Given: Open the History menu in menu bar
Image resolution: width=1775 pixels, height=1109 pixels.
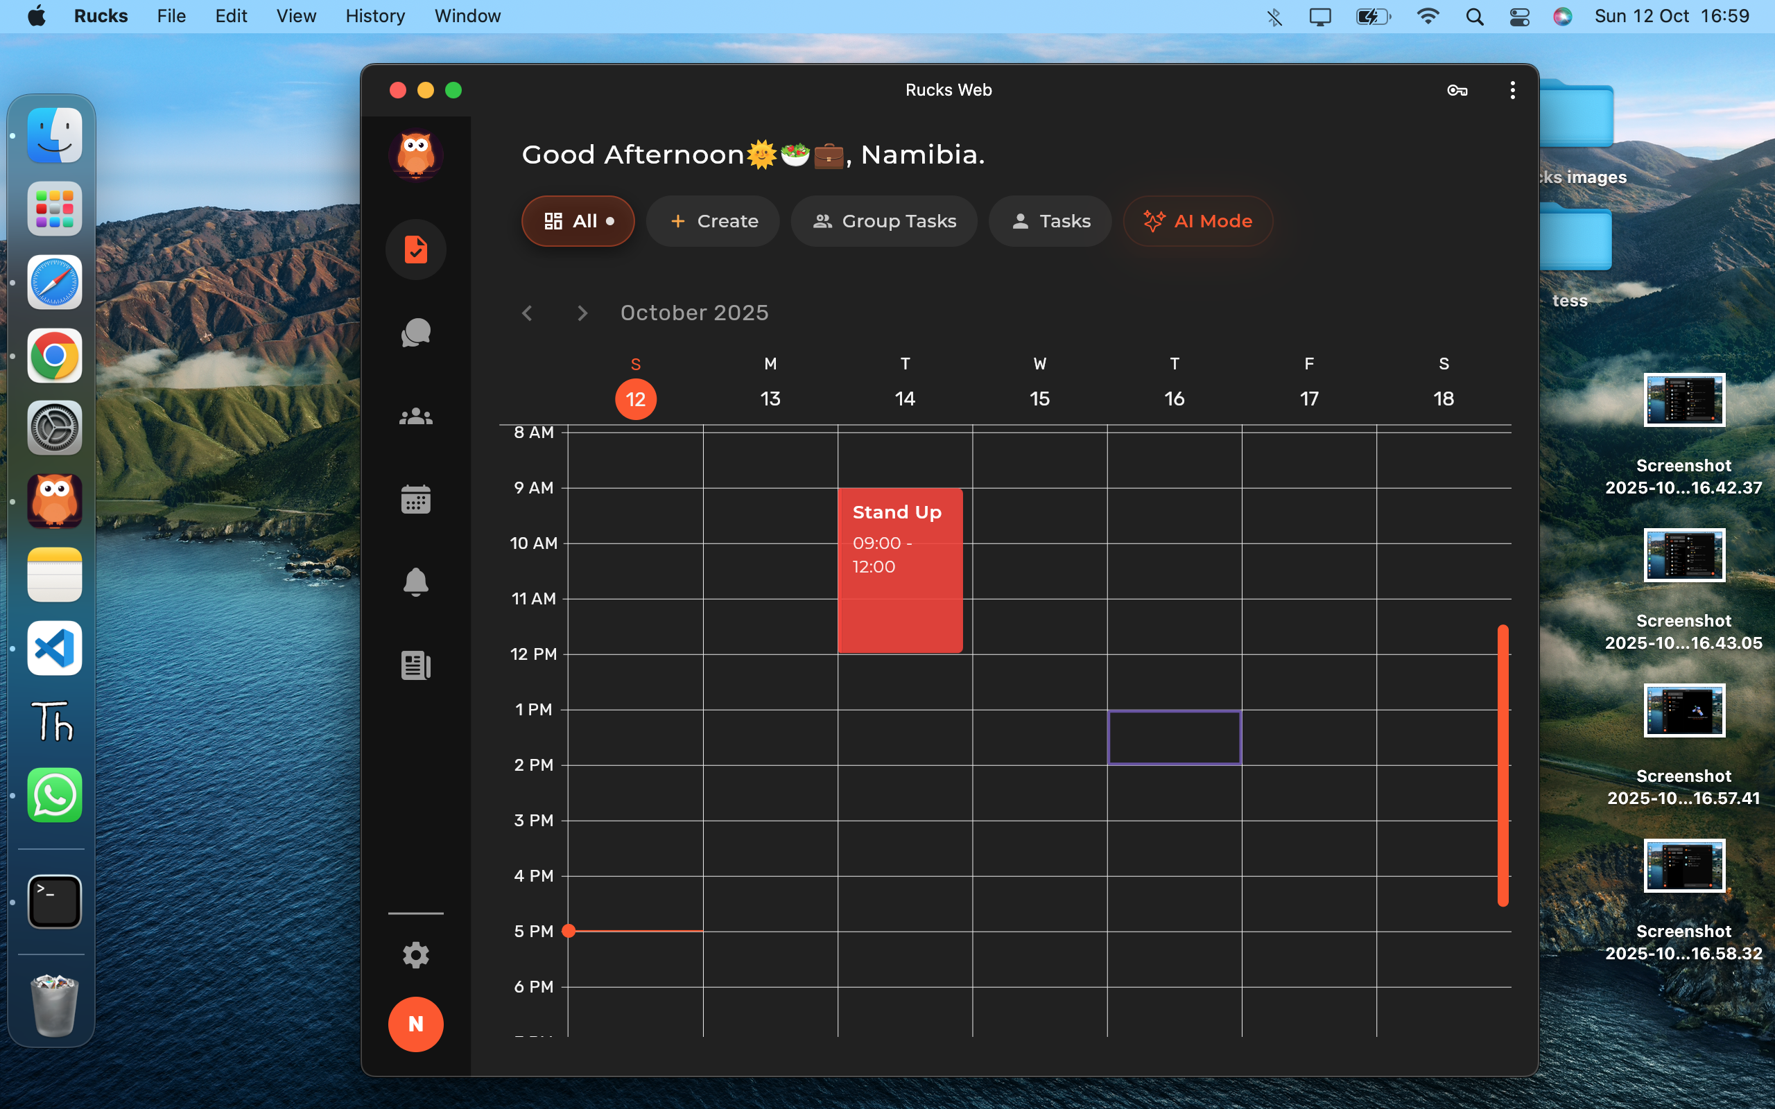Looking at the screenshot, I should tap(375, 16).
